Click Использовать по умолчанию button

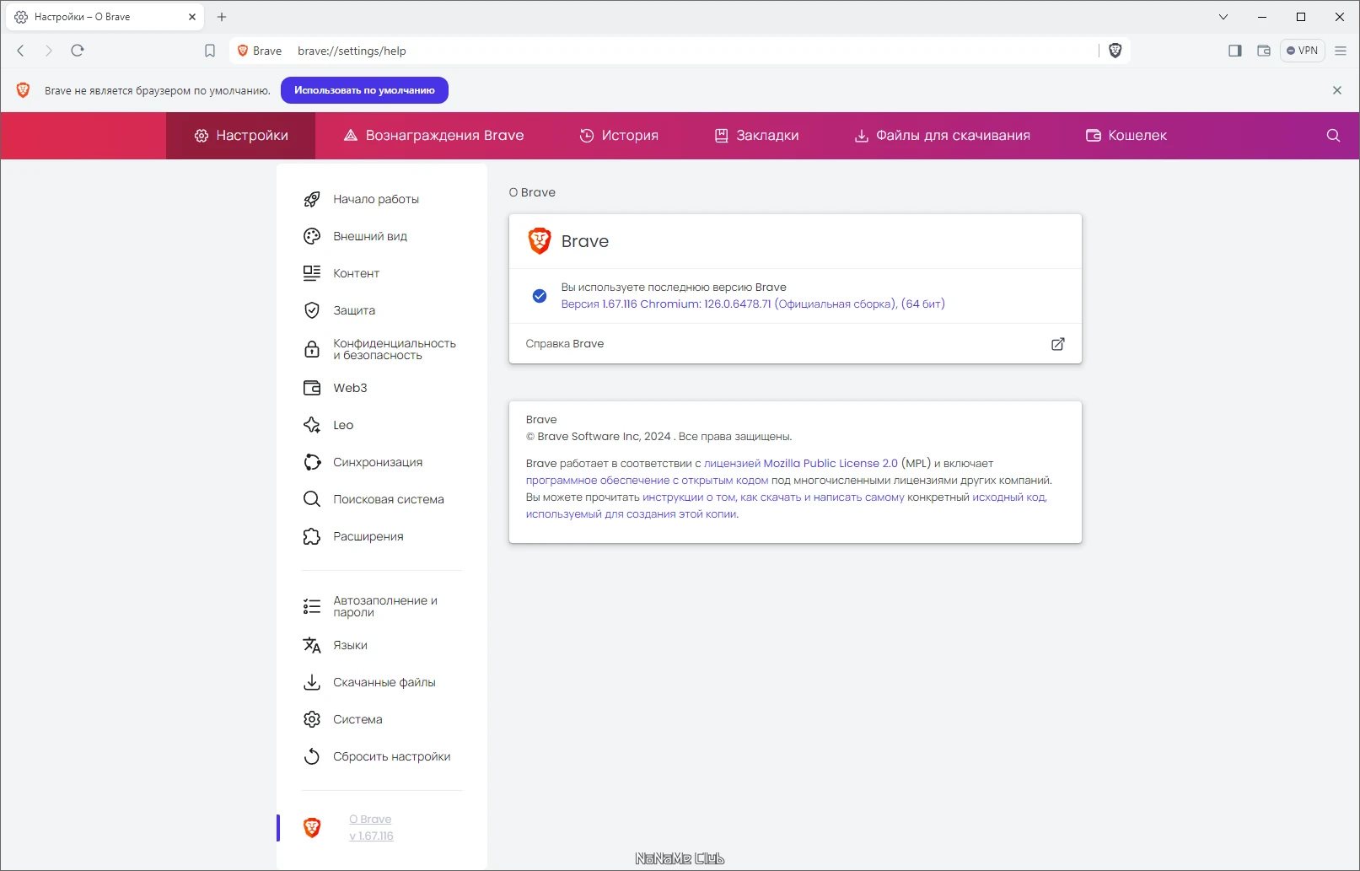point(364,90)
